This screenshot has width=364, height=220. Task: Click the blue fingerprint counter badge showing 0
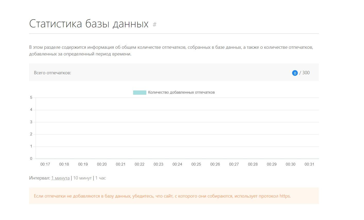coord(294,73)
